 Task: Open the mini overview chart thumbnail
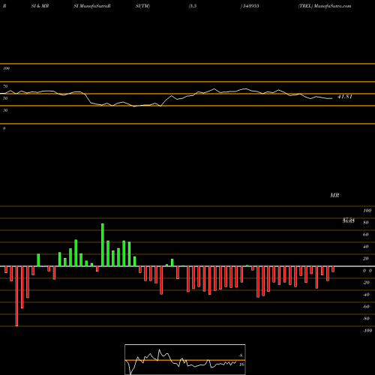[x=185, y=359]
